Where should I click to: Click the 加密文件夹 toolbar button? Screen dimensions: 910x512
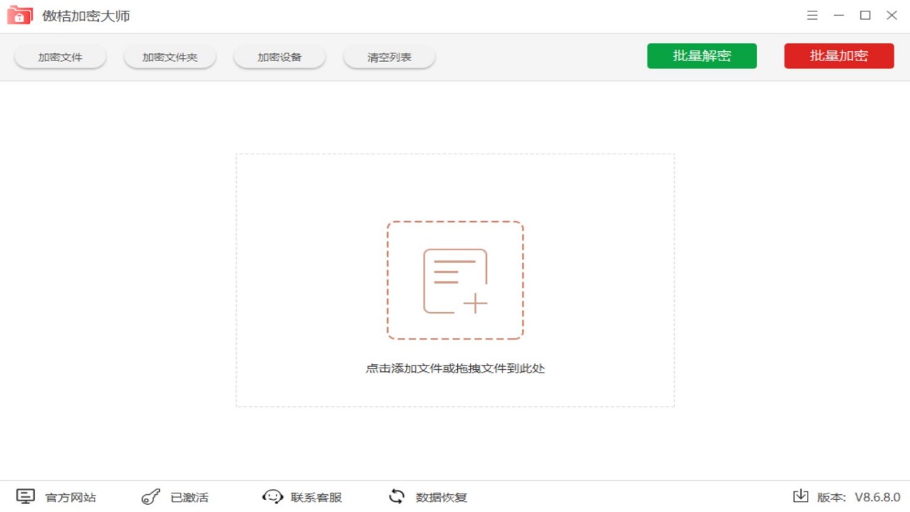pos(169,55)
